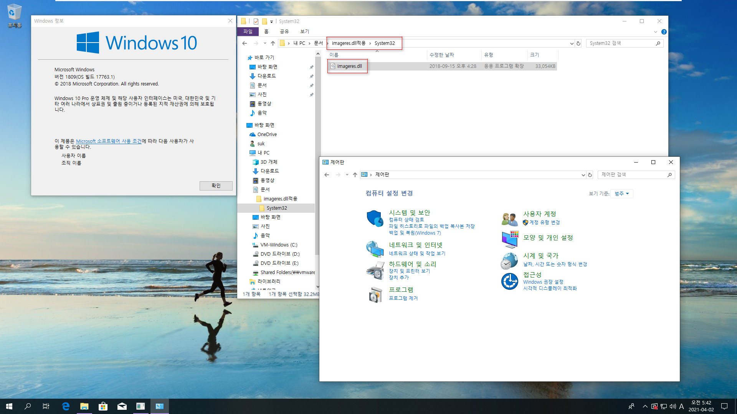Viewport: 737px width, 414px height.
Task: Click the Appearance and Personalization monitor icon
Action: click(x=510, y=240)
